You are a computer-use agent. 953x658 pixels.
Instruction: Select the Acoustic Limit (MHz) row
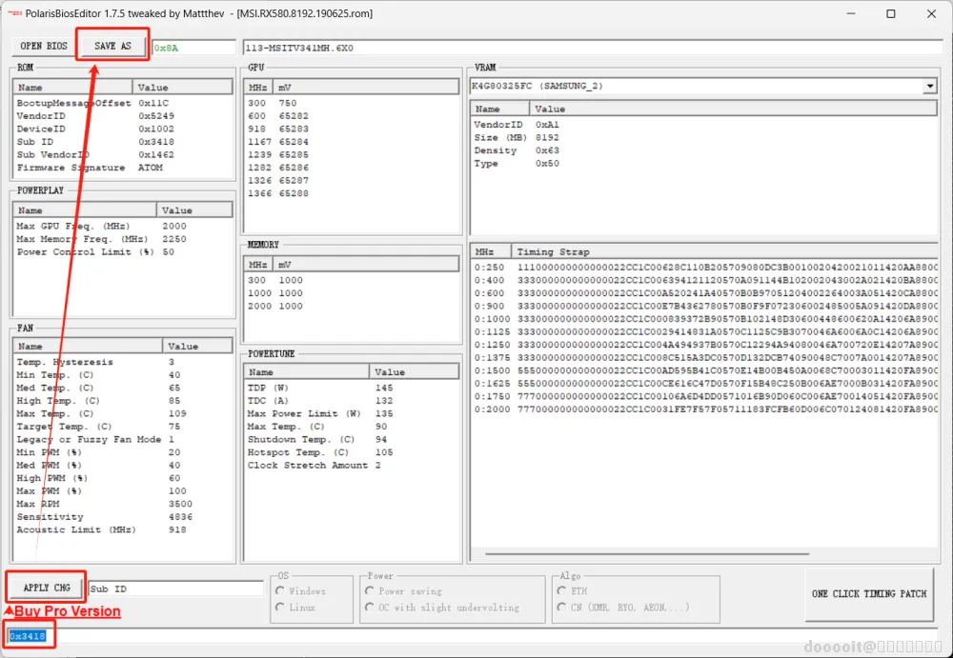[122, 529]
